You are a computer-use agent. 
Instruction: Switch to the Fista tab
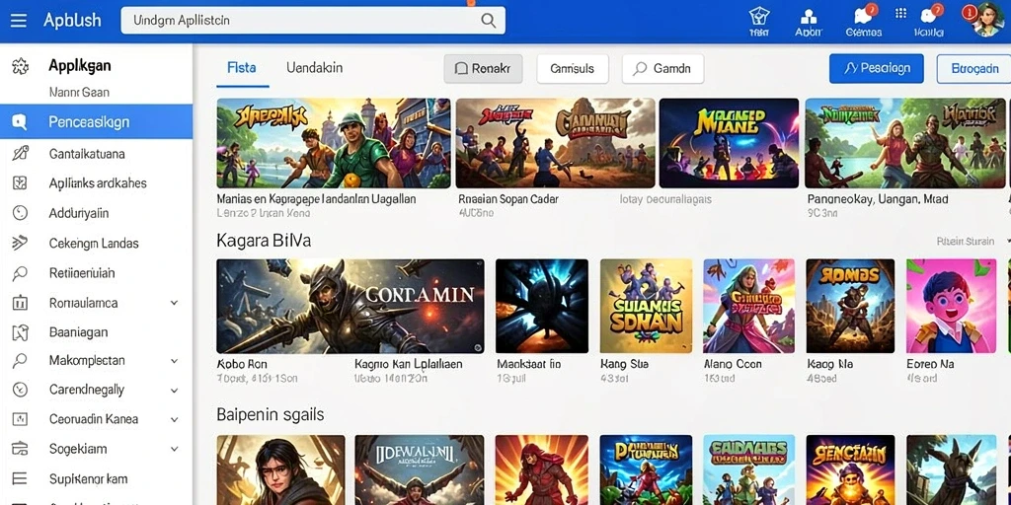coord(242,68)
